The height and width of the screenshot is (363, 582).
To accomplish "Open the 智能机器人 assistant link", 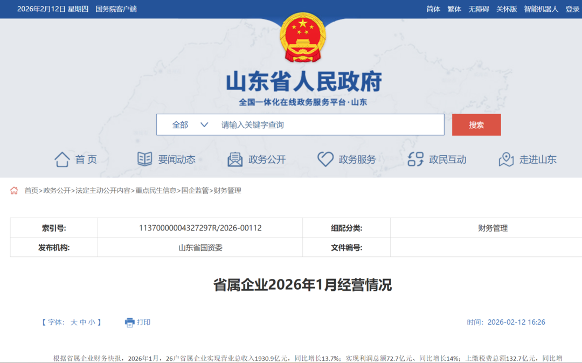I will coord(541,9).
